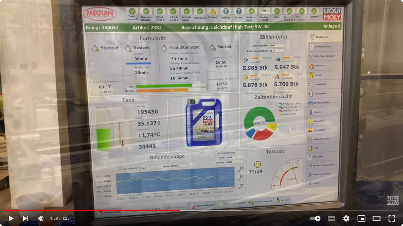Open Drehmomente in the sidebar
The height and width of the screenshot is (226, 403).
click(323, 103)
